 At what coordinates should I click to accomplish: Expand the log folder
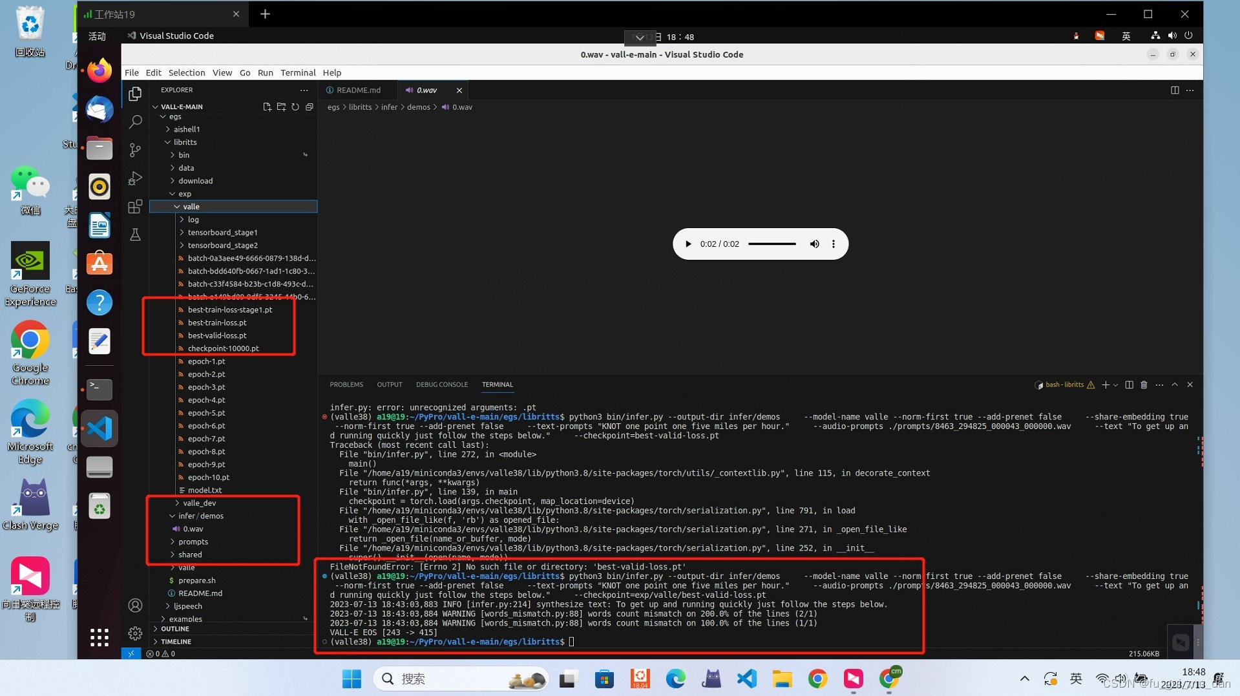233,220
